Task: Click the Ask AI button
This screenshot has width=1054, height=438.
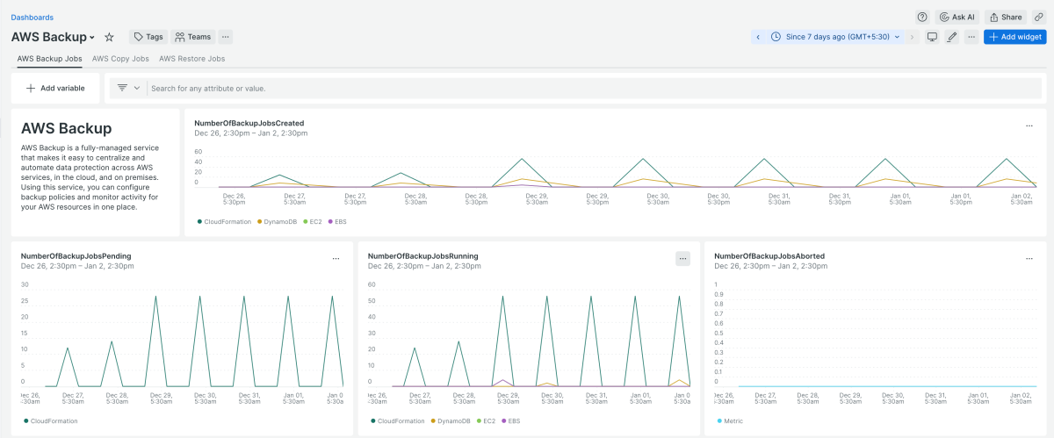Action: [x=957, y=17]
